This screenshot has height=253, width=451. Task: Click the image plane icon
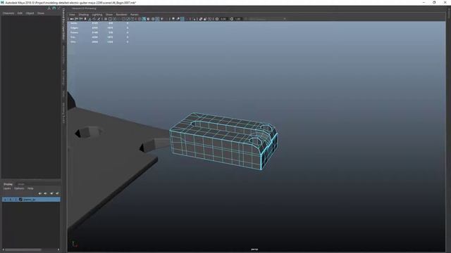pos(89,19)
